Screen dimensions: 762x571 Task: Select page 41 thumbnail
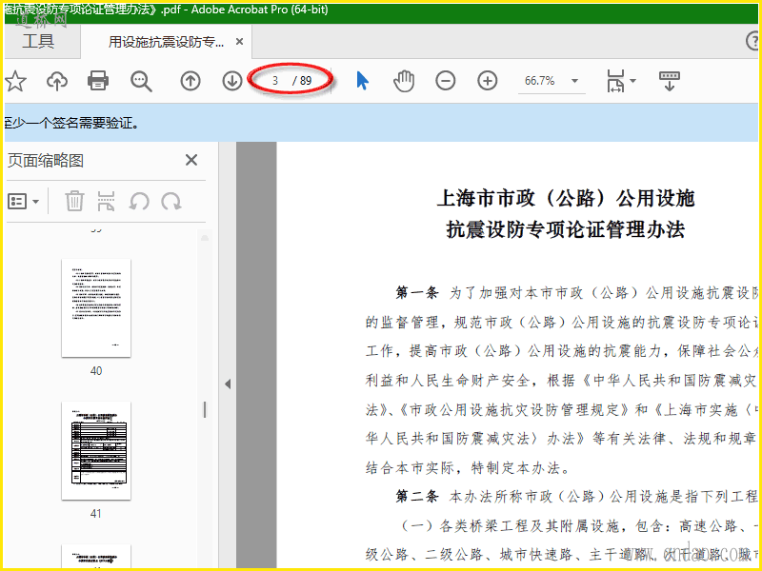coord(96,450)
